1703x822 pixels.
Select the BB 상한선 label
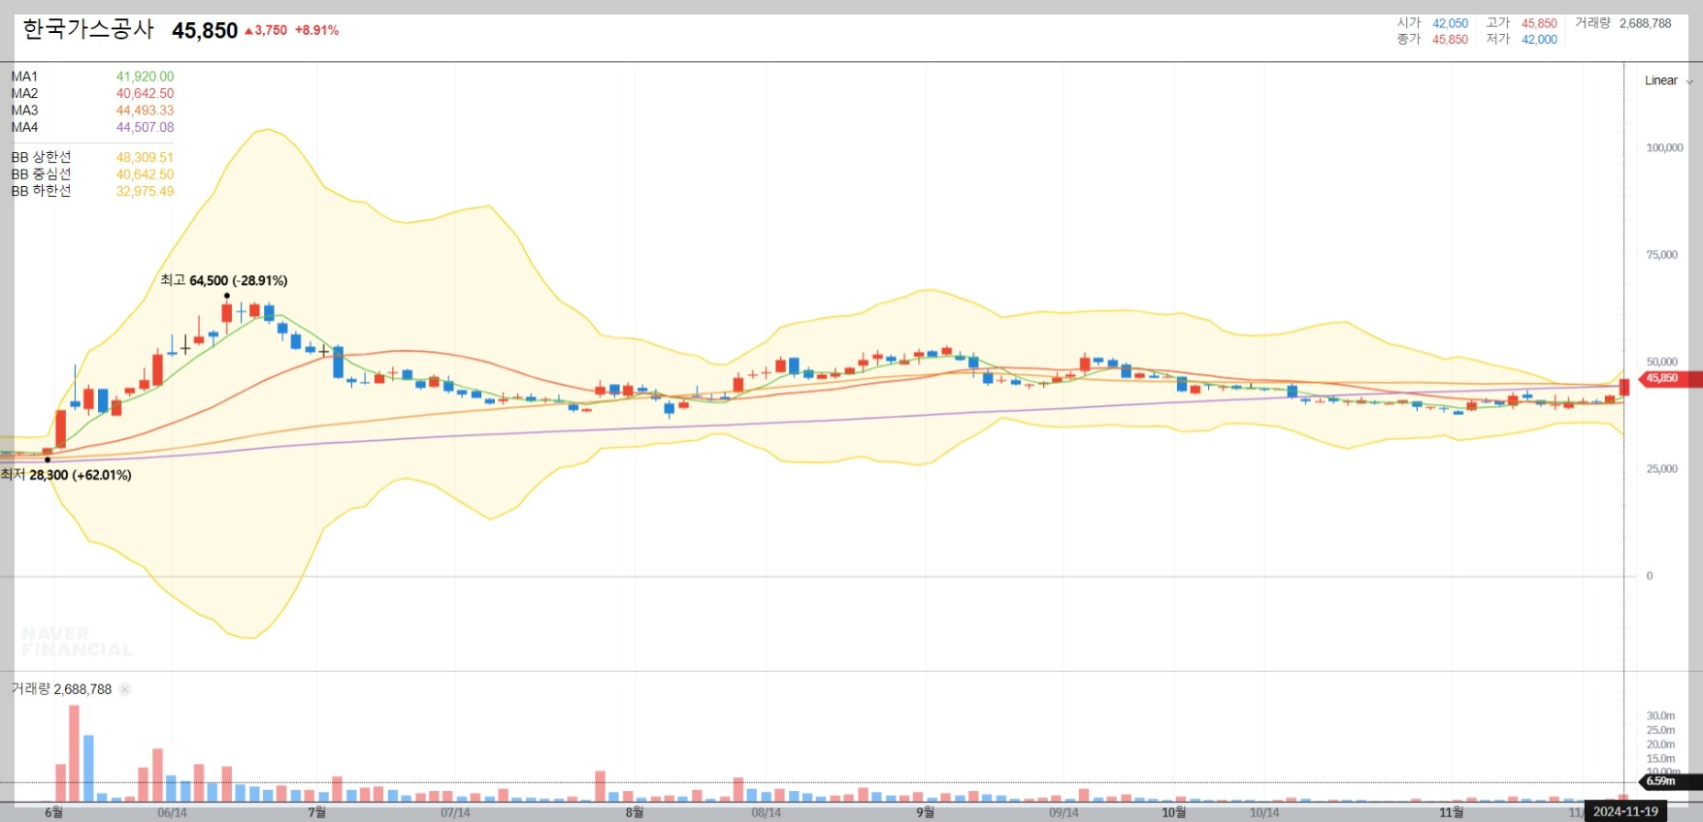[x=41, y=157]
